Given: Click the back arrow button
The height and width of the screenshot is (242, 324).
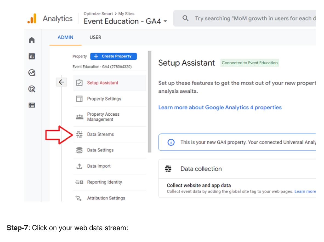Looking at the screenshot, I should 61,82.
